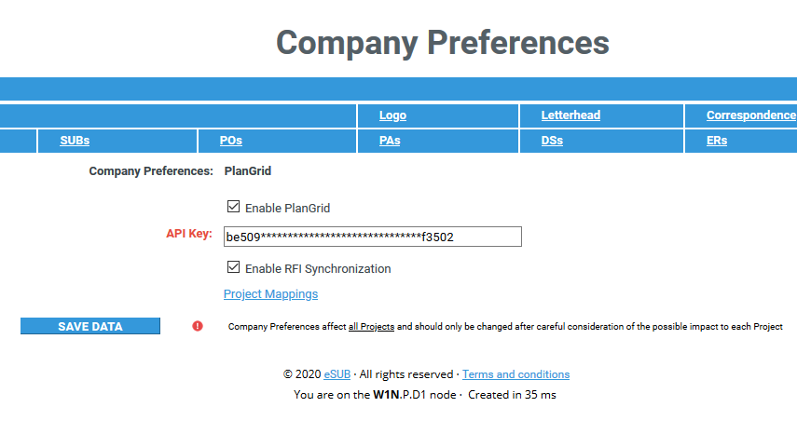The width and height of the screenshot is (797, 434).
Task: Toggle the Enable RFI Synchronization checkbox
Action: point(233,267)
